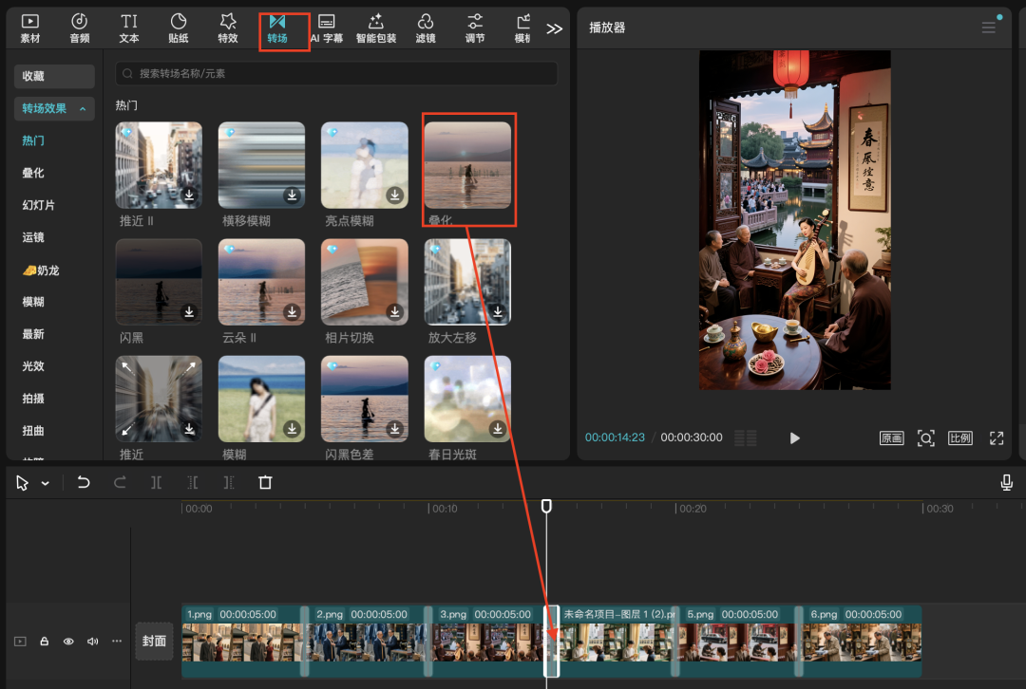Click the microphone record voiceover icon
Image resolution: width=1026 pixels, height=689 pixels.
tap(1006, 483)
